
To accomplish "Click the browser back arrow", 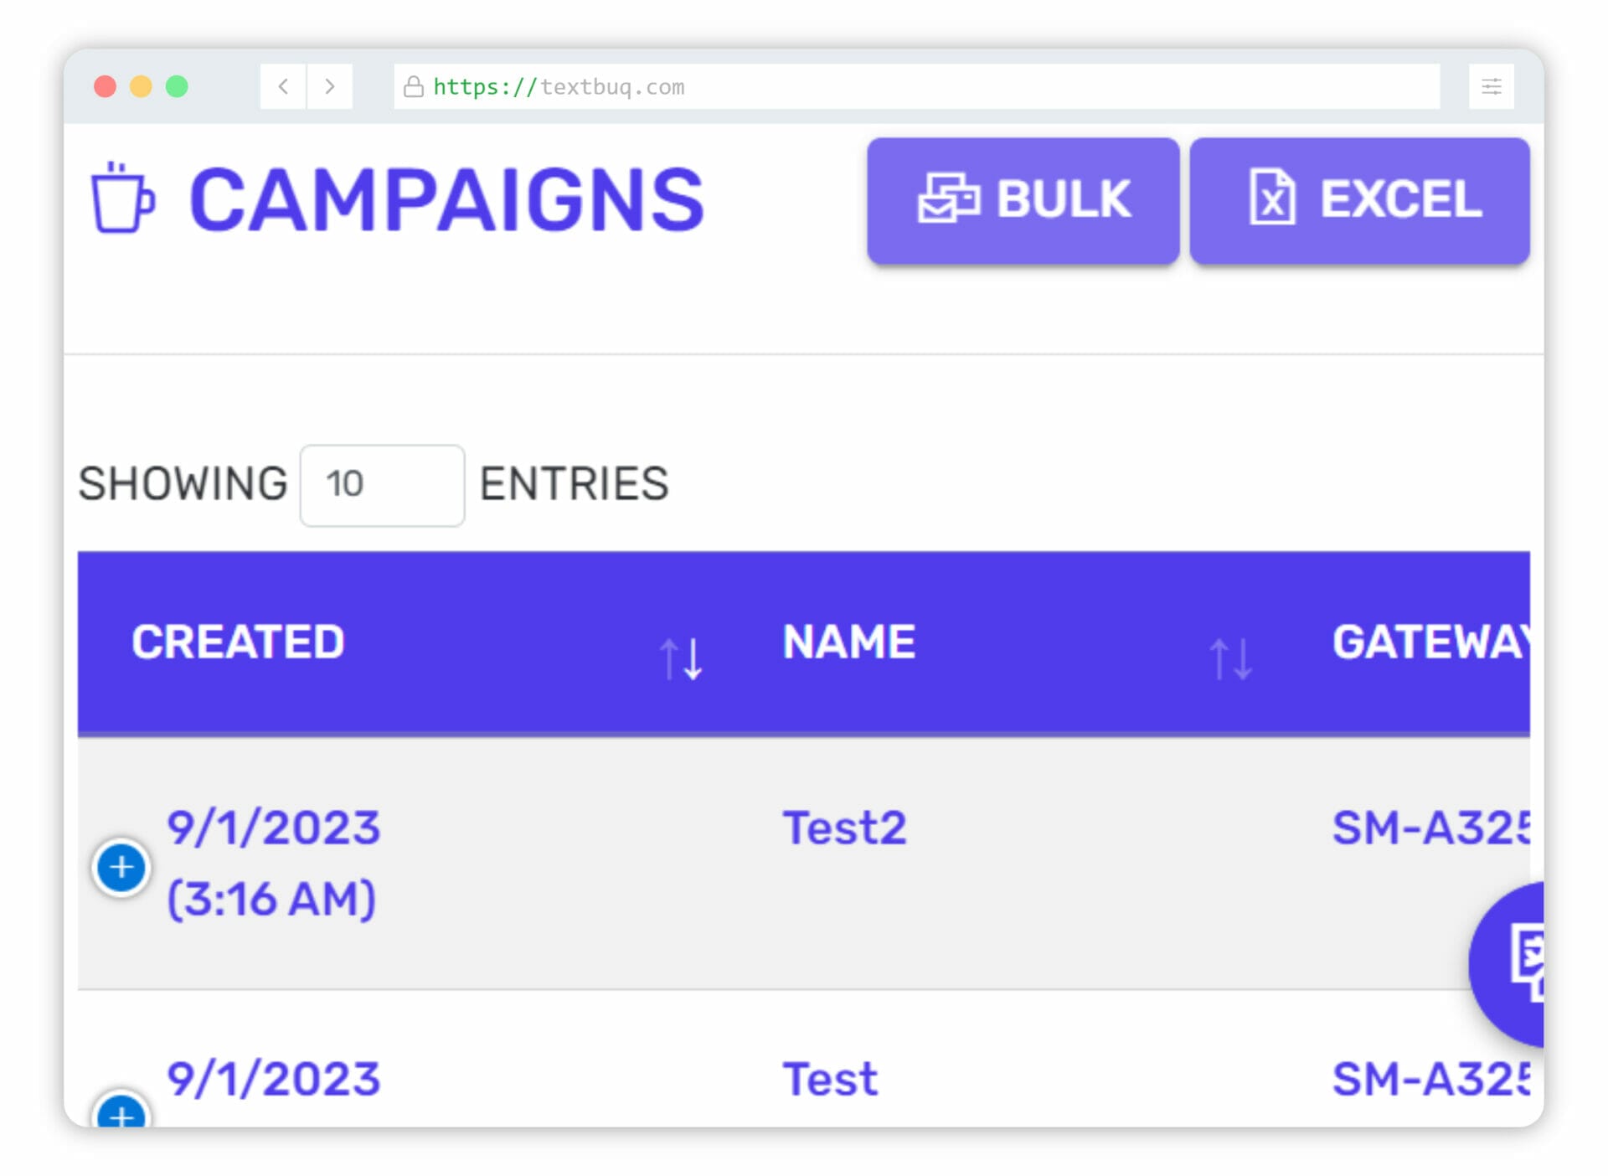I will click(x=283, y=86).
